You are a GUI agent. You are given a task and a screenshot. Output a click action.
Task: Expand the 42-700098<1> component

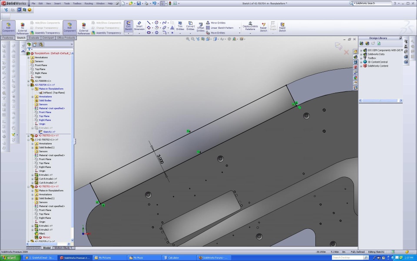[x=29, y=81]
